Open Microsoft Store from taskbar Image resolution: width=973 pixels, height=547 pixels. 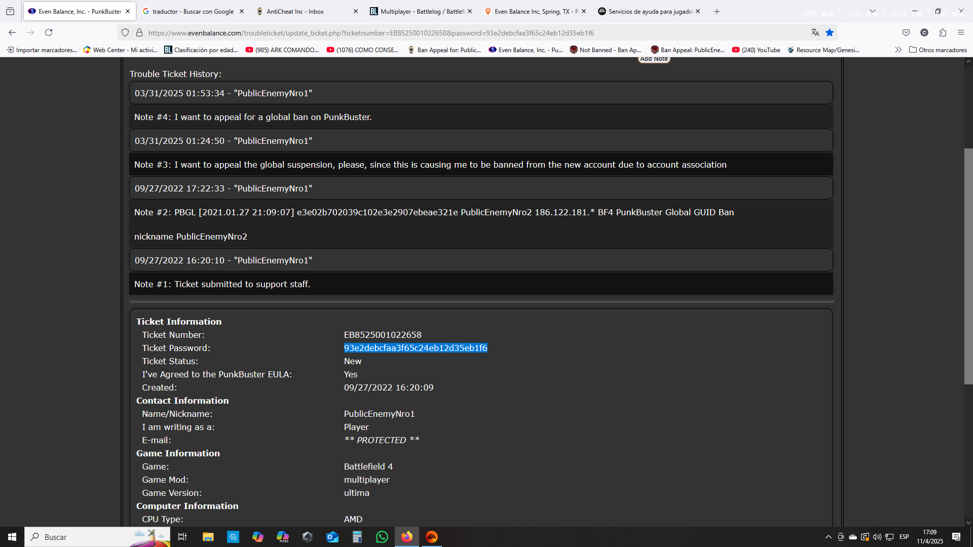233,537
